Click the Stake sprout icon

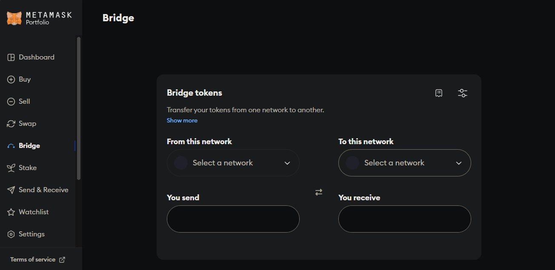(x=11, y=168)
